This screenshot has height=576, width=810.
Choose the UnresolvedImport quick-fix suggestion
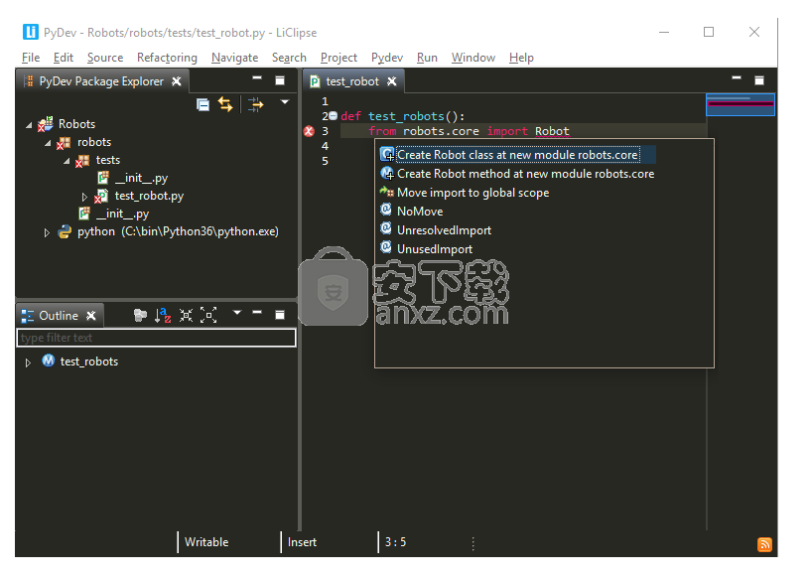(x=444, y=229)
